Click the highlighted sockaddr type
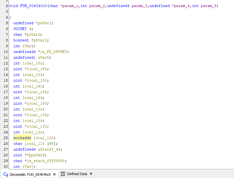 tap(22, 138)
